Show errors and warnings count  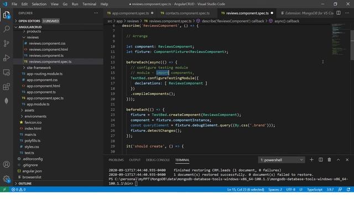18,190
